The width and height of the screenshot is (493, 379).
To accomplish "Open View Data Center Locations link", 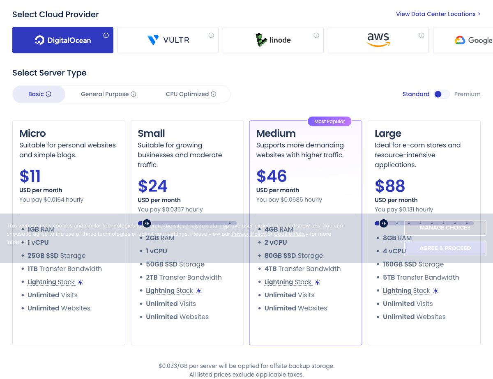I will (x=438, y=14).
